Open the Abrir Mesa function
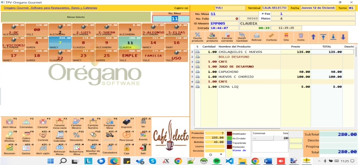 click(9, 123)
